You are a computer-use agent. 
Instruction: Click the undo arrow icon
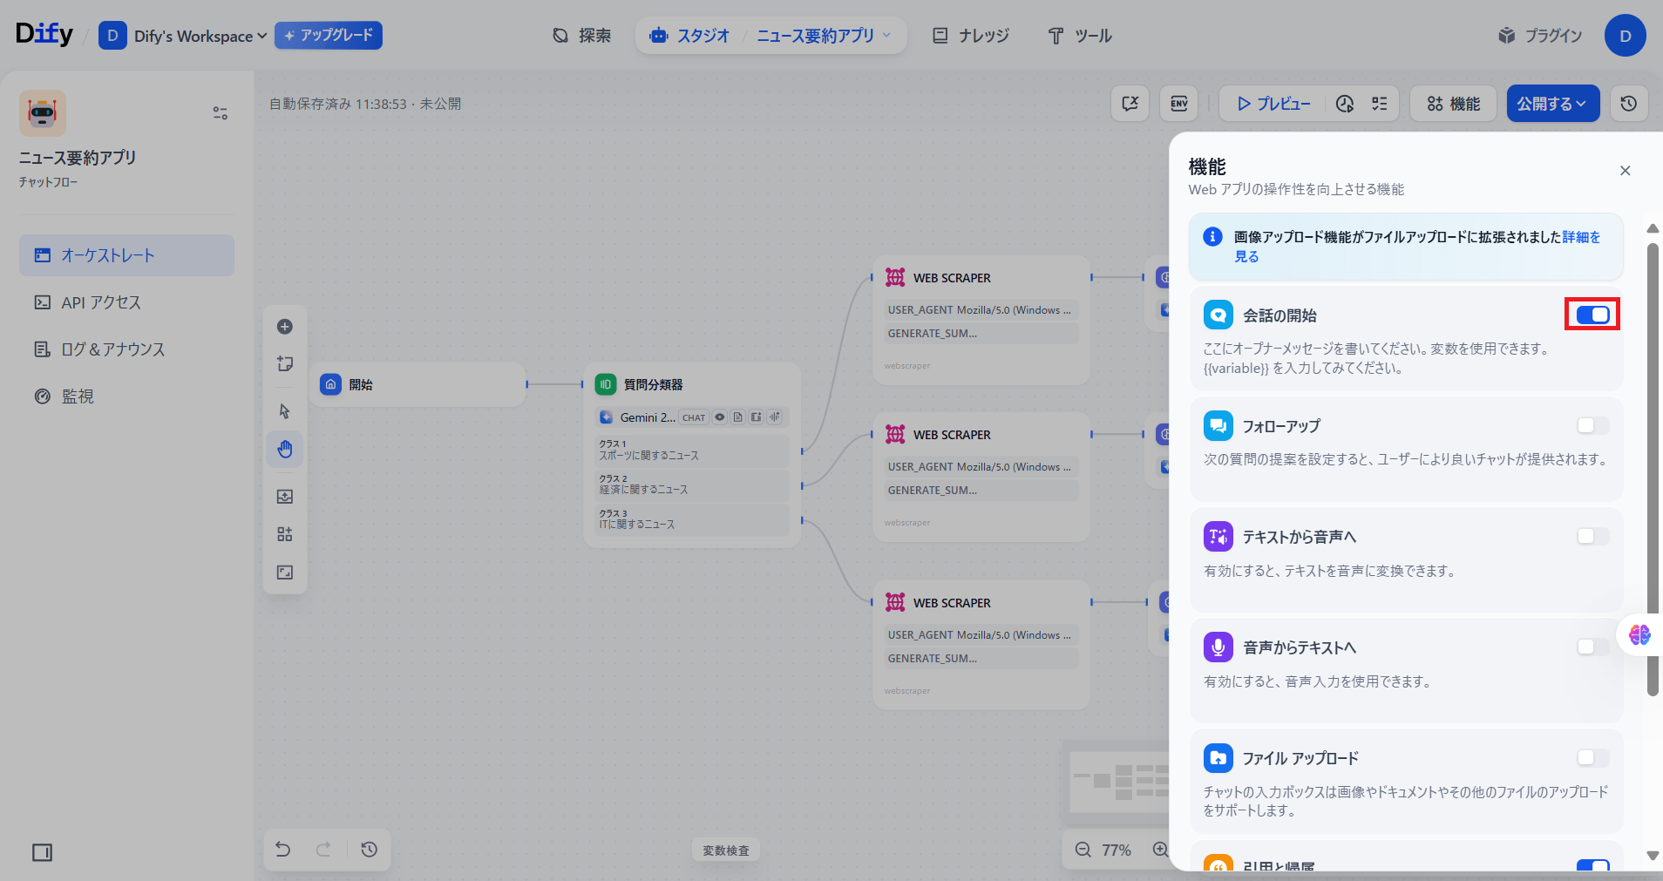pos(283,849)
